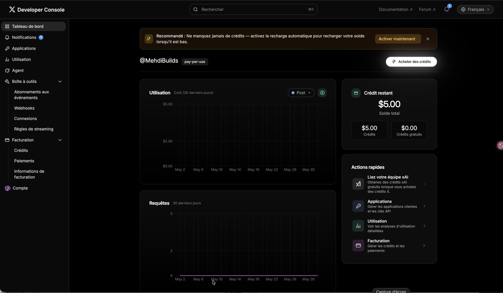Image resolution: width=503 pixels, height=293 pixels.
Task: Click the Capture d'écran tooltip at bottom
Action: 390,291
